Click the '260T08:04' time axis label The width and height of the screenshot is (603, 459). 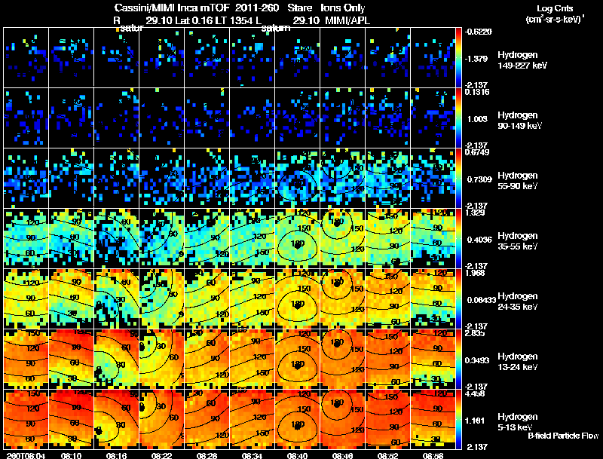[x=26, y=455]
